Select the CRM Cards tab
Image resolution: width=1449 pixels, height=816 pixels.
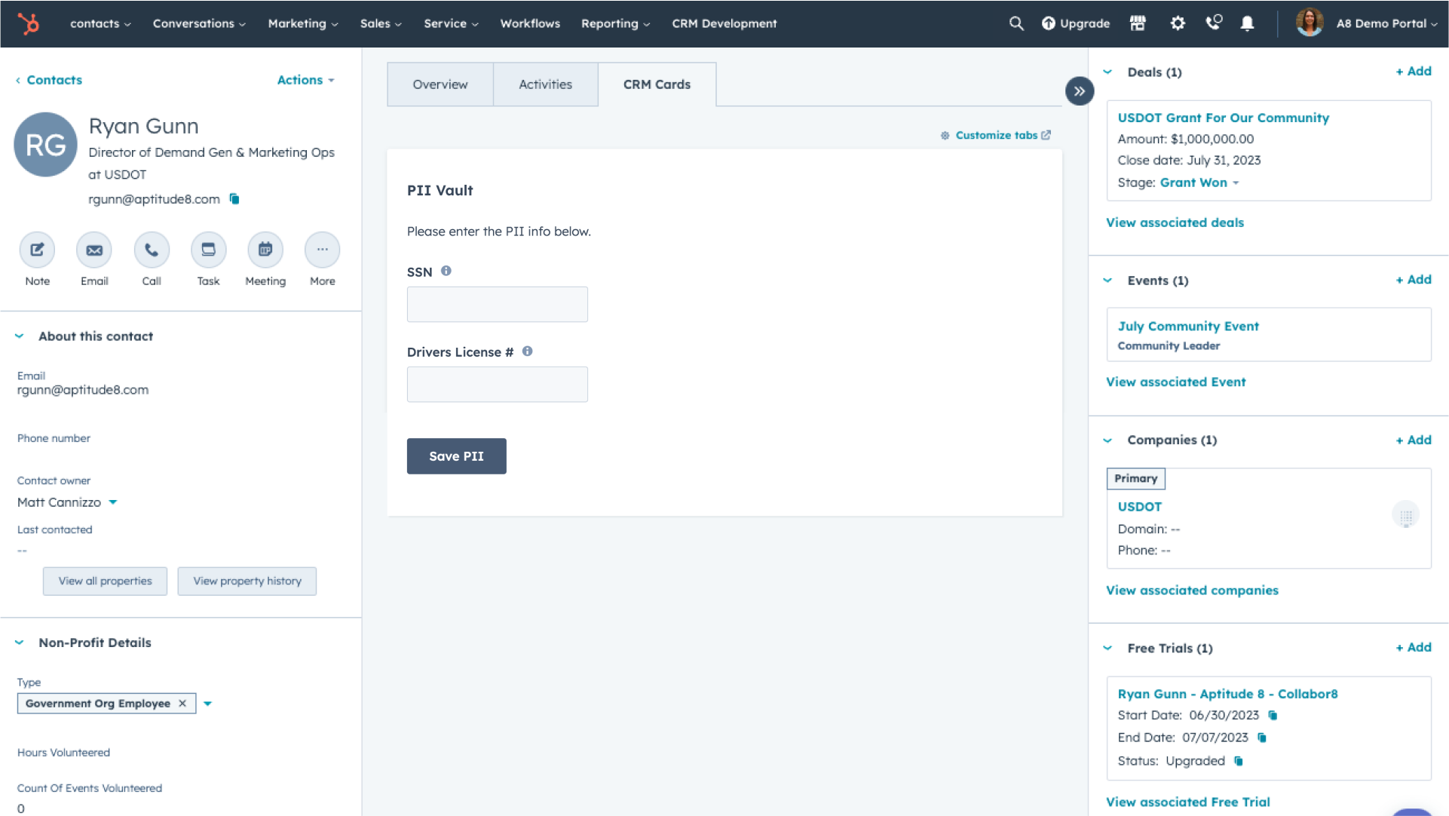coord(657,84)
